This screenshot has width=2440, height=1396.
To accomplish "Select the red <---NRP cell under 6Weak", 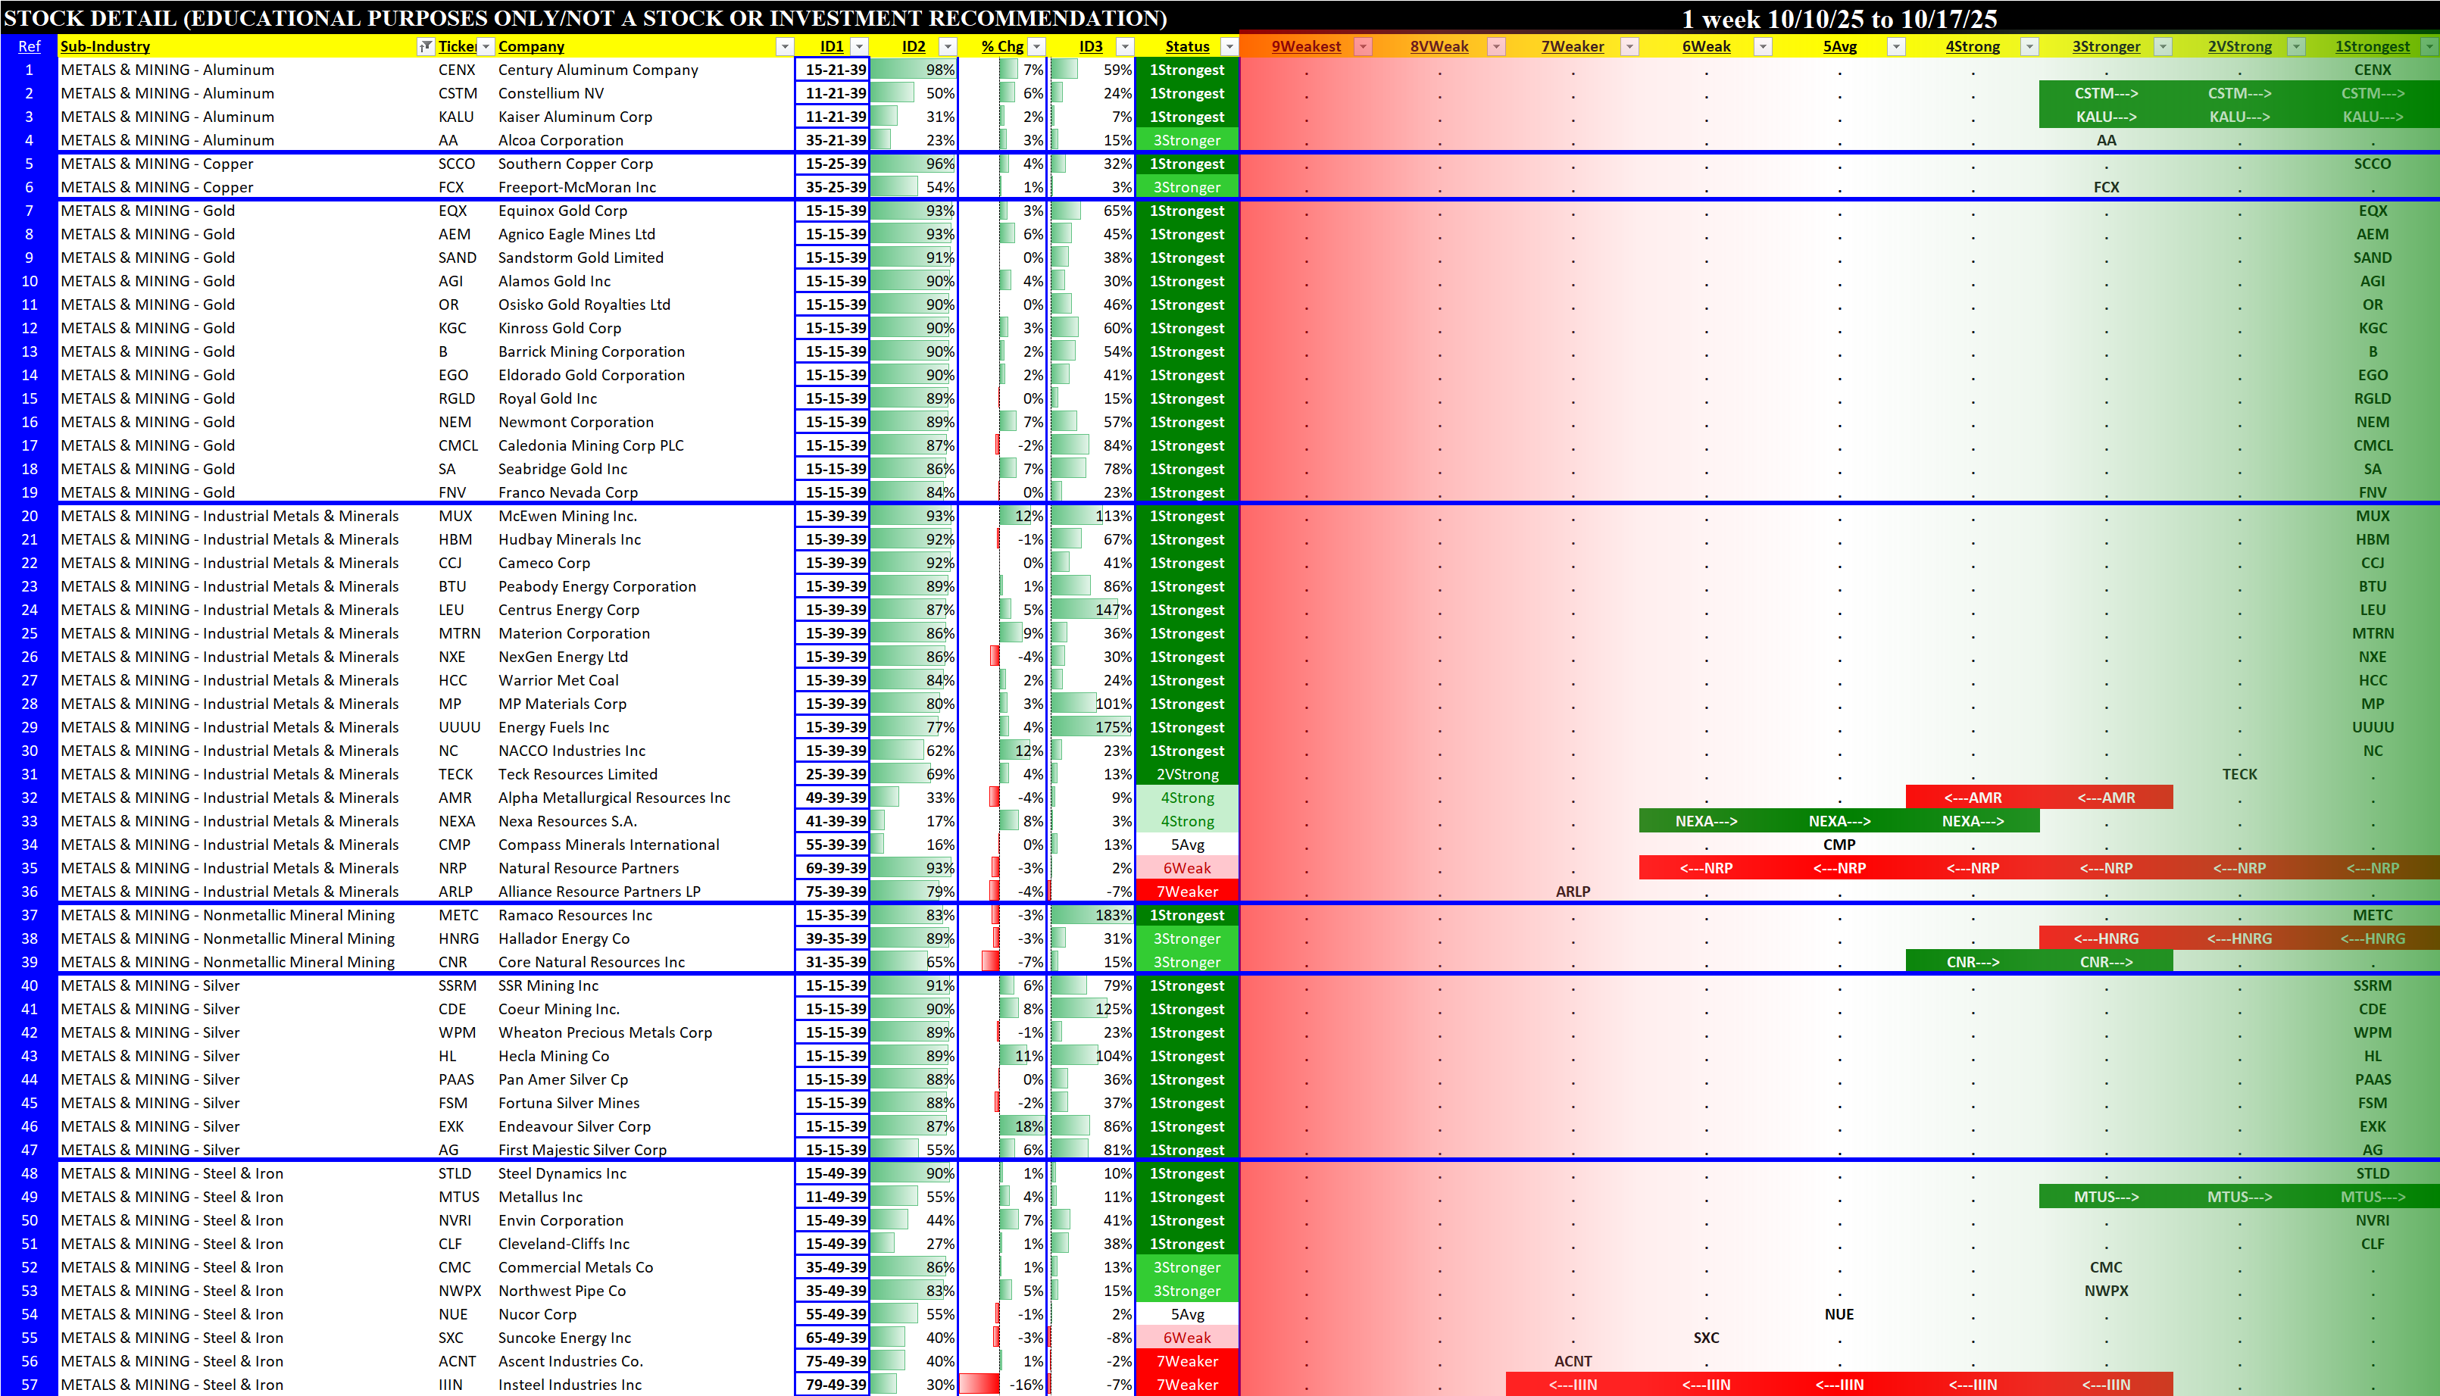I will pos(1706,868).
